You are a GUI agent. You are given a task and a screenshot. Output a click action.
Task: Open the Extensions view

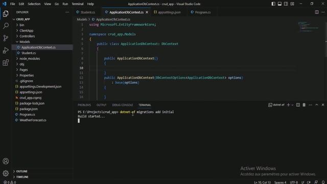coord(6,62)
